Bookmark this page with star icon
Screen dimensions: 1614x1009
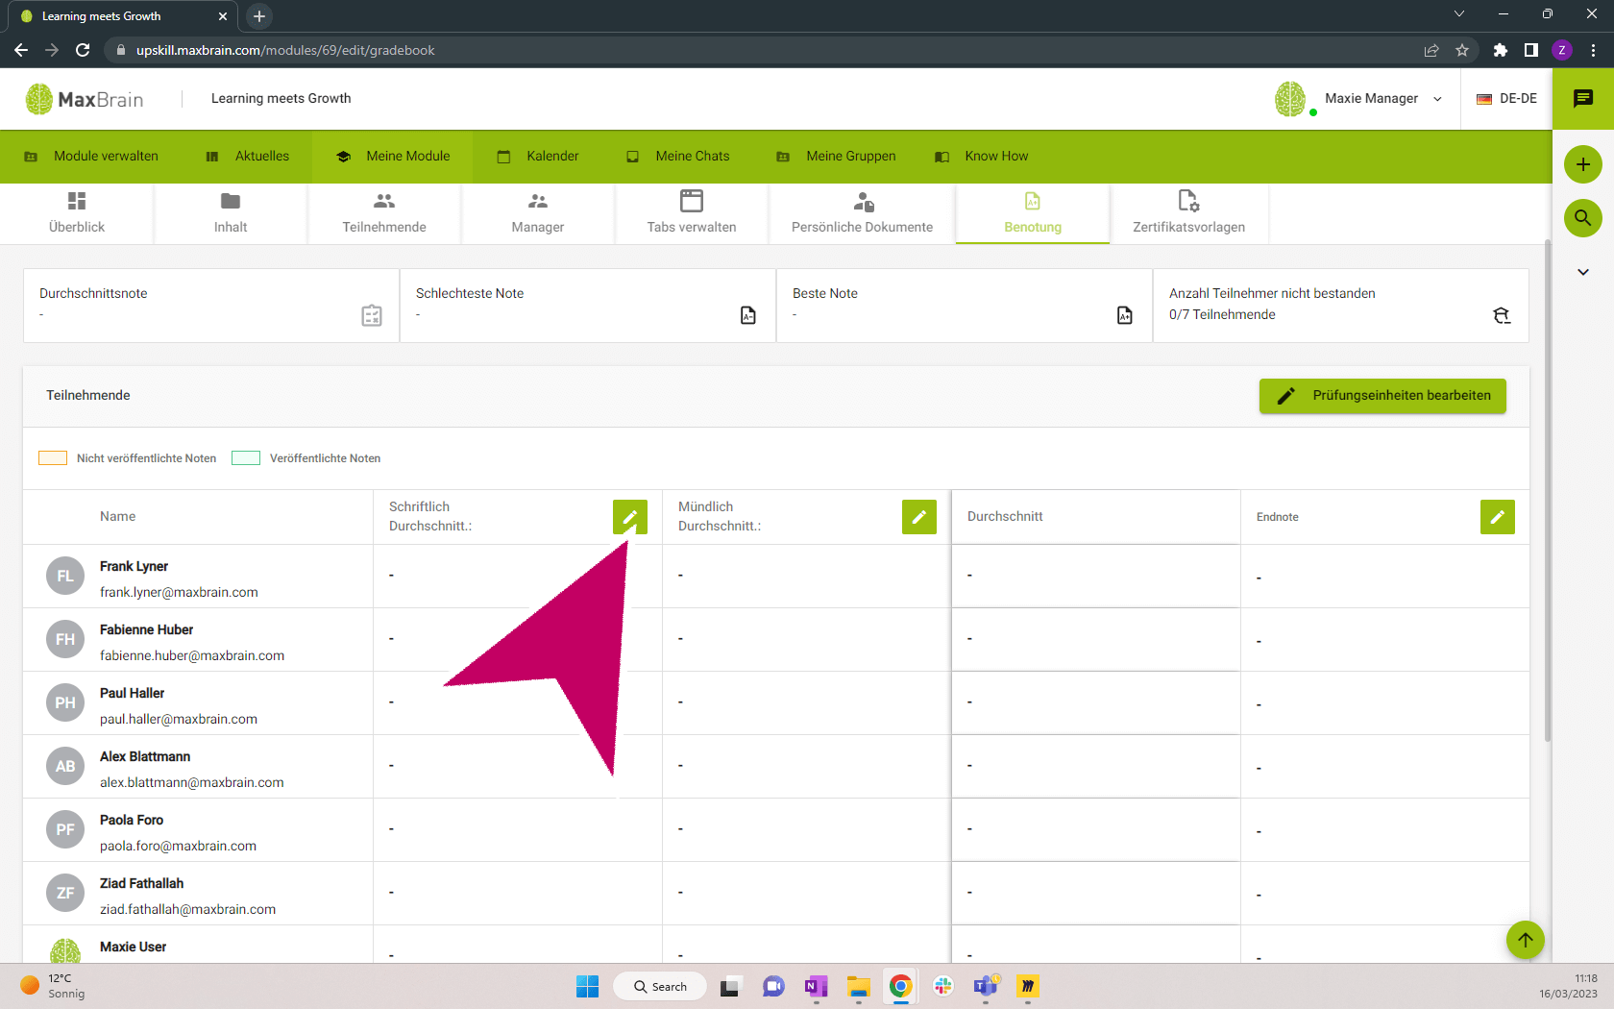pyautogui.click(x=1462, y=50)
